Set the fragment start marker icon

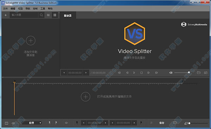pos(77,123)
